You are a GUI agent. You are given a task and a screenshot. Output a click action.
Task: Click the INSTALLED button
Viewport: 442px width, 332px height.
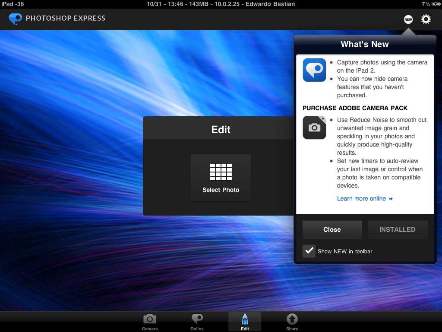coord(398,230)
